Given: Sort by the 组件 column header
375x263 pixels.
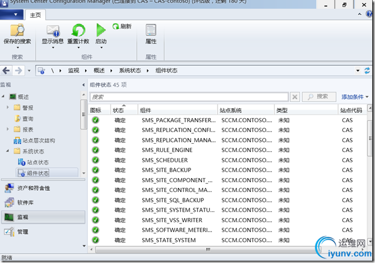Looking at the screenshot, I should click(x=178, y=110).
